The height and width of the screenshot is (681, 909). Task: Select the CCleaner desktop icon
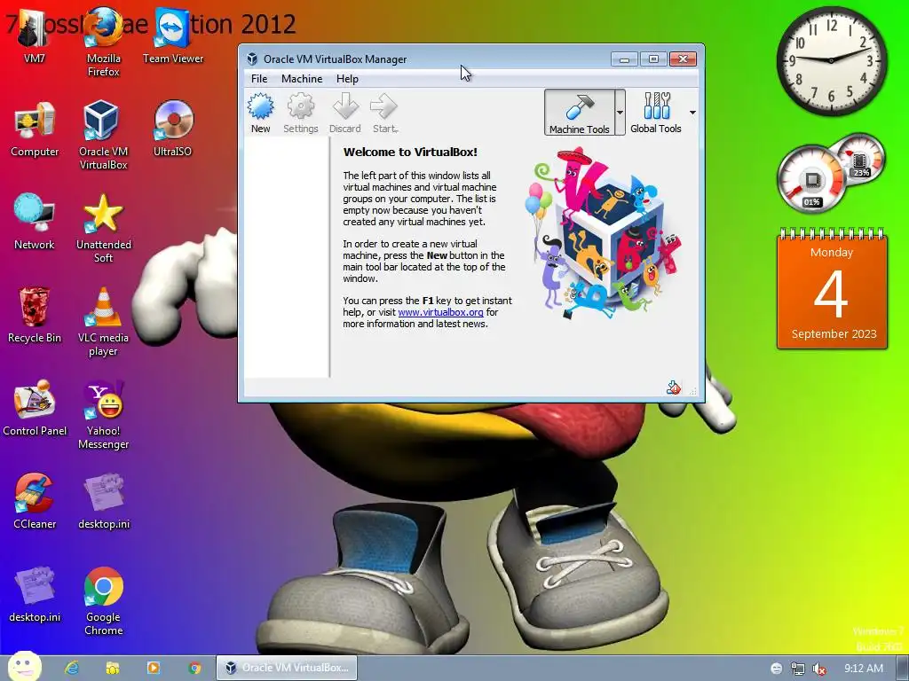pos(35,501)
